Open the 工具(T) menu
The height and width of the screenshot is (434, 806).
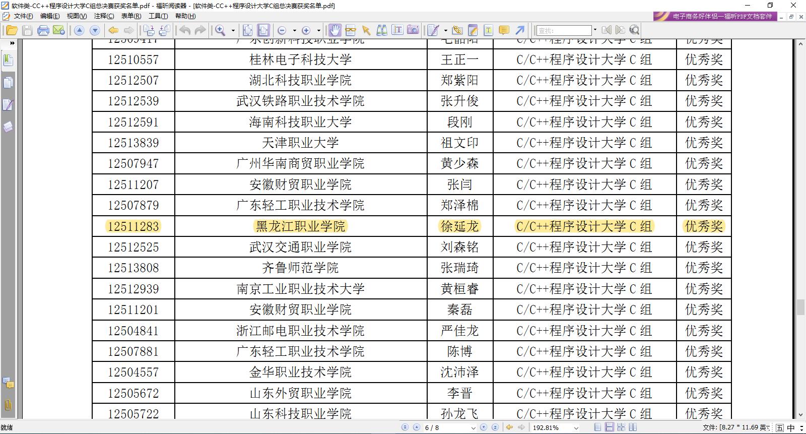[x=158, y=16]
